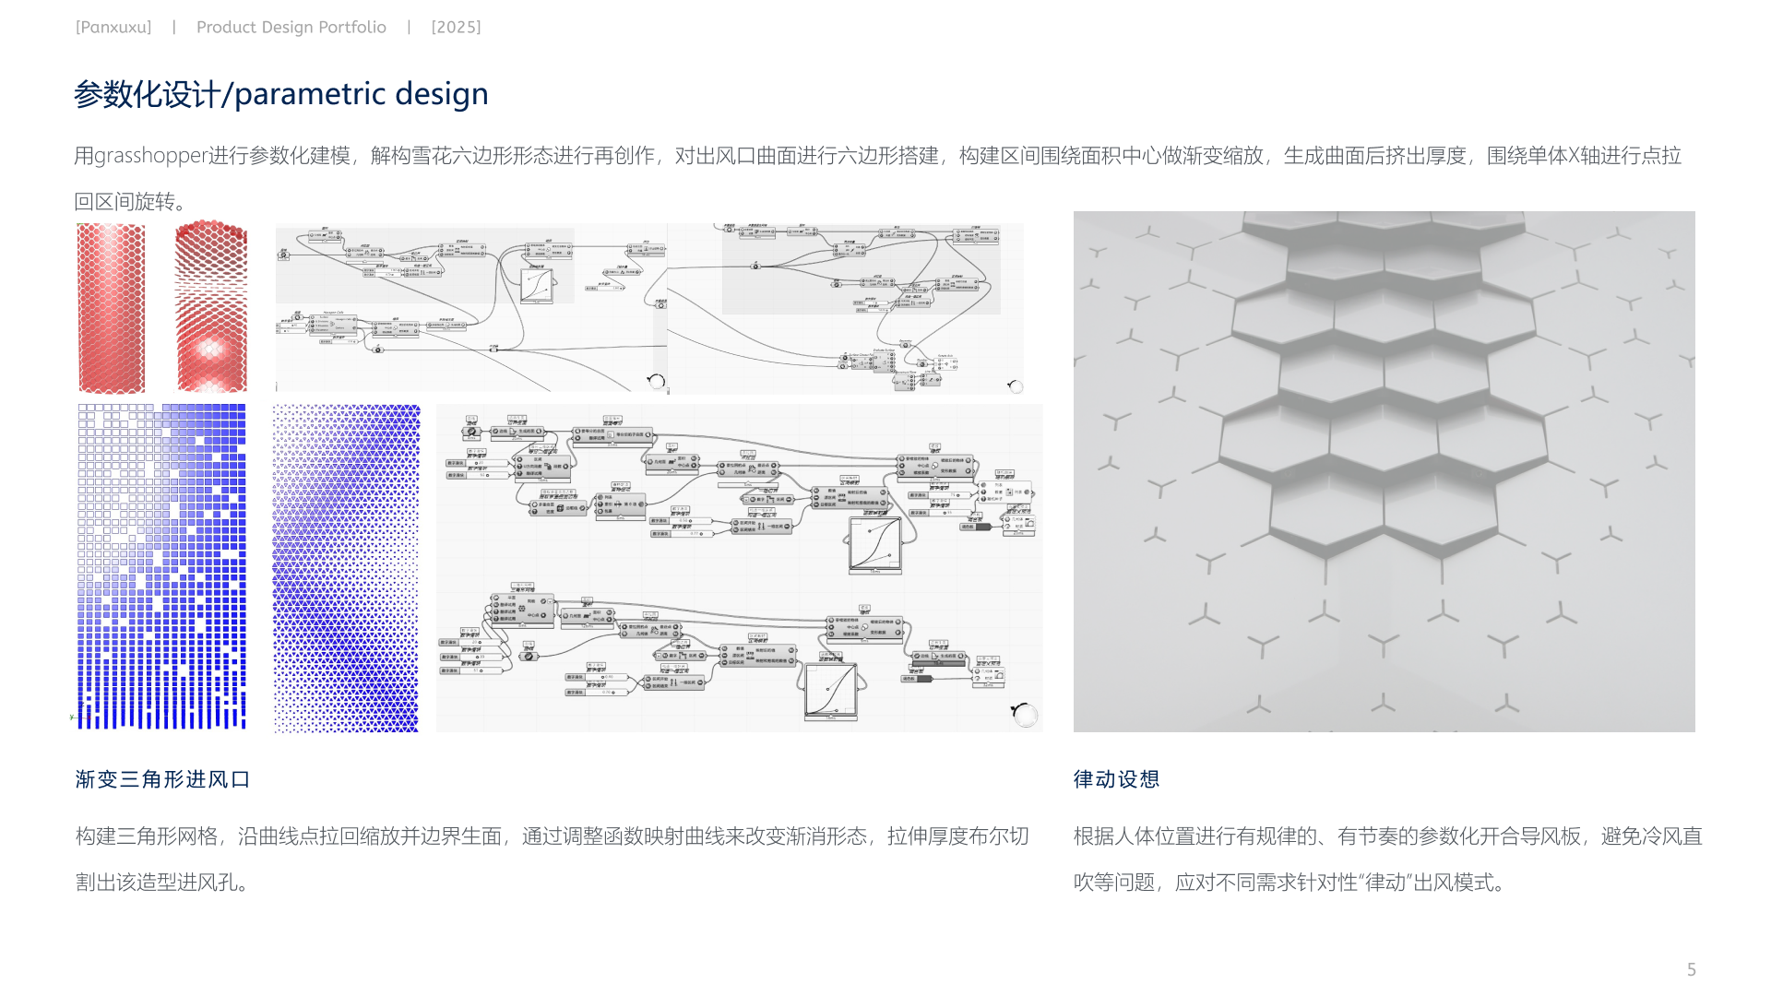Select the Hexagon Cells component in the Grasshopper script

(333, 326)
